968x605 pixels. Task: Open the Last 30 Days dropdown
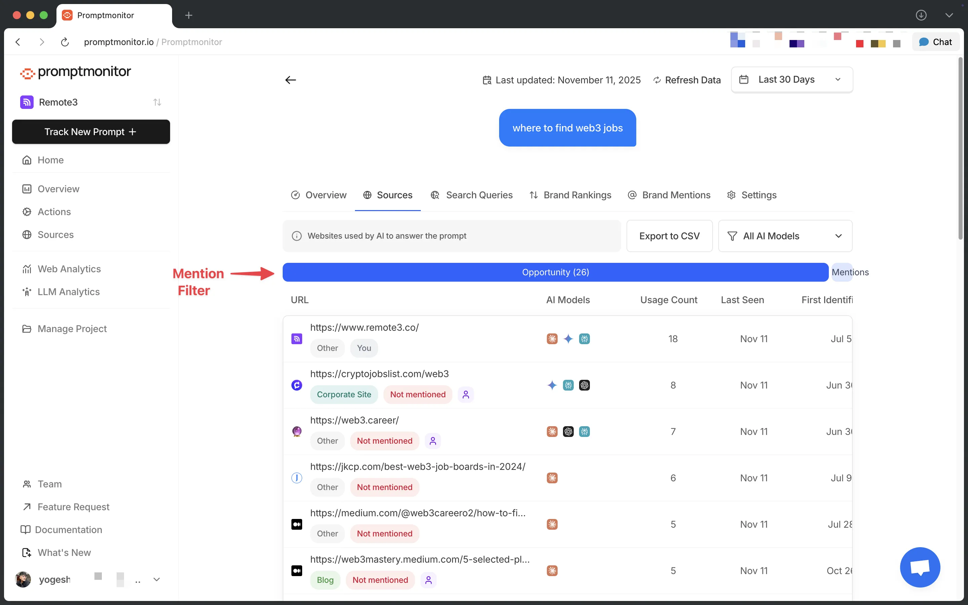[x=792, y=80]
